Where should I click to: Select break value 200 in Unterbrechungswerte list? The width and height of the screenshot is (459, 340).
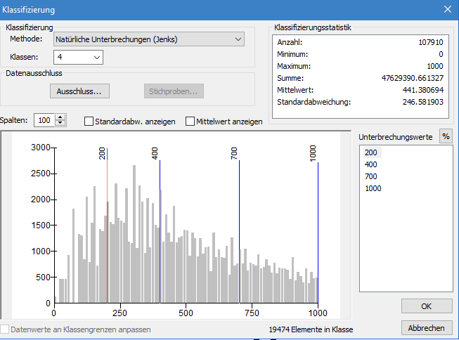pos(370,152)
